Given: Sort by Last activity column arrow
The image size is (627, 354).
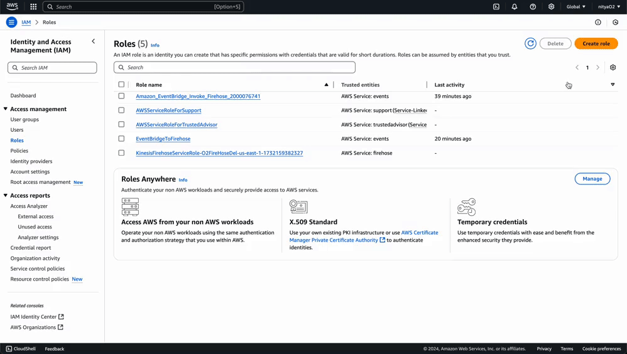Looking at the screenshot, I should [613, 85].
